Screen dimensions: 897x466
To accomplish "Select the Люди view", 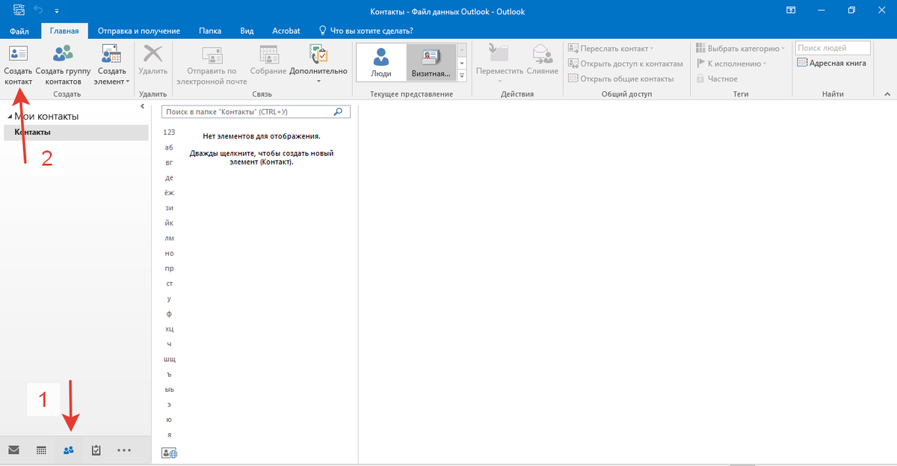I will [381, 62].
